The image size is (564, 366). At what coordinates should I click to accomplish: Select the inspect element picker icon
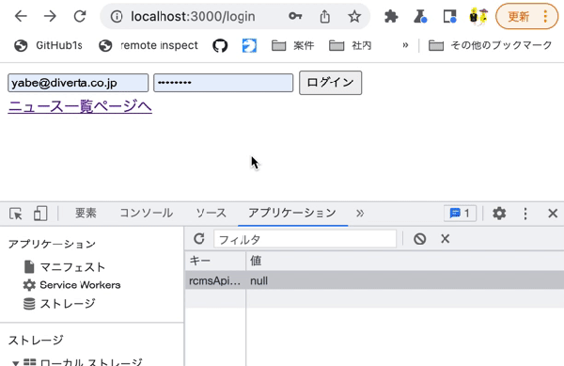(16, 214)
